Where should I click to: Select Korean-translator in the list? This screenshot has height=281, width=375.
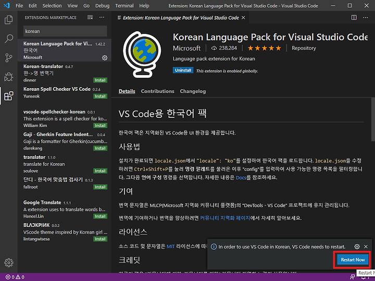(65, 73)
